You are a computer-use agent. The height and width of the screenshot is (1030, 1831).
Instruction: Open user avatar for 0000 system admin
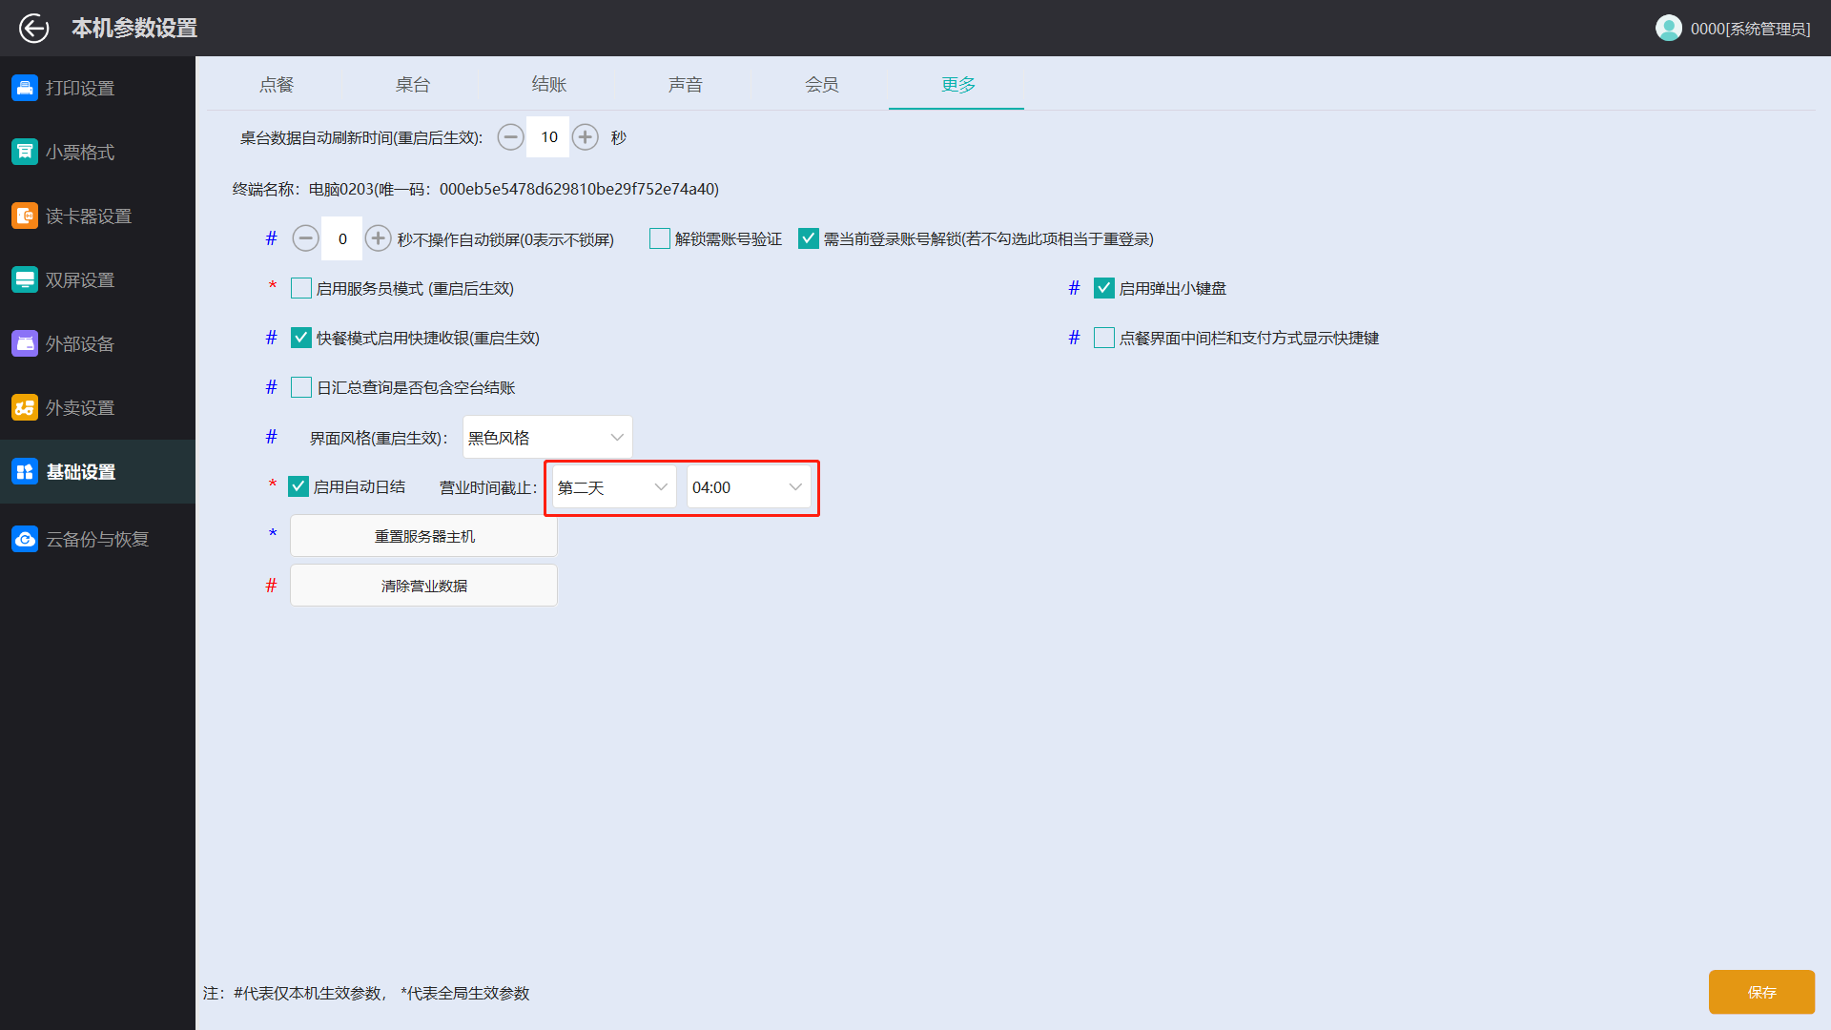[1668, 29]
